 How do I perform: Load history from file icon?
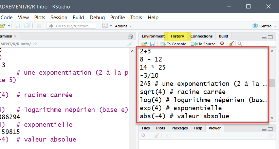click(144, 44)
